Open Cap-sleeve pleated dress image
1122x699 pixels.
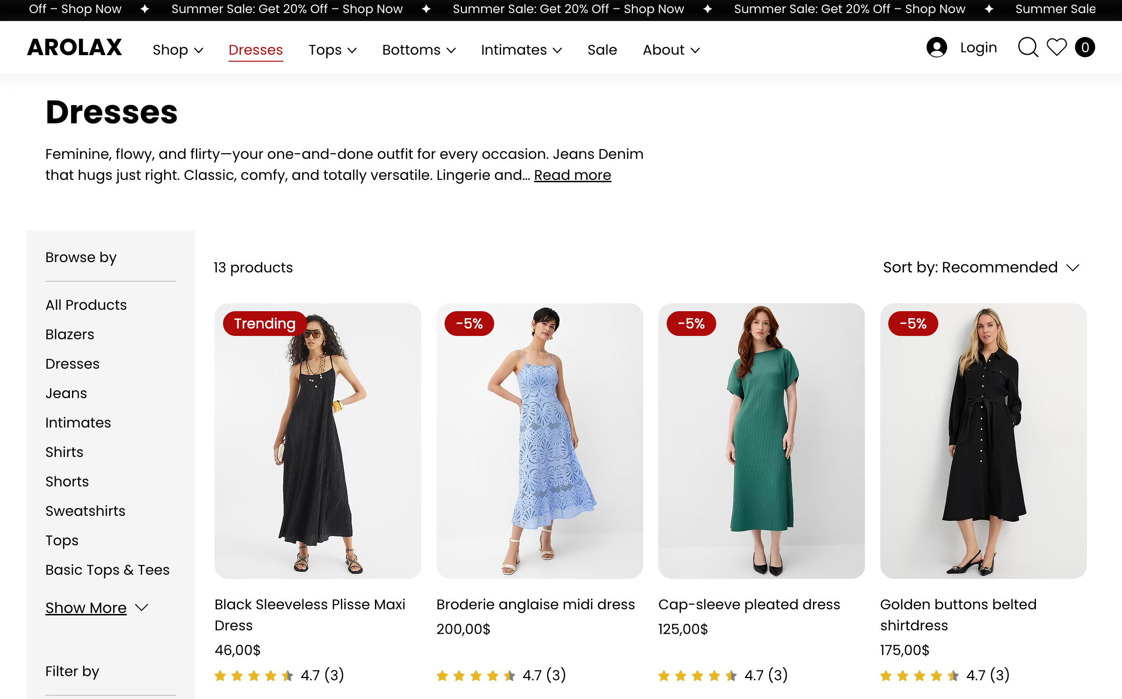(761, 441)
